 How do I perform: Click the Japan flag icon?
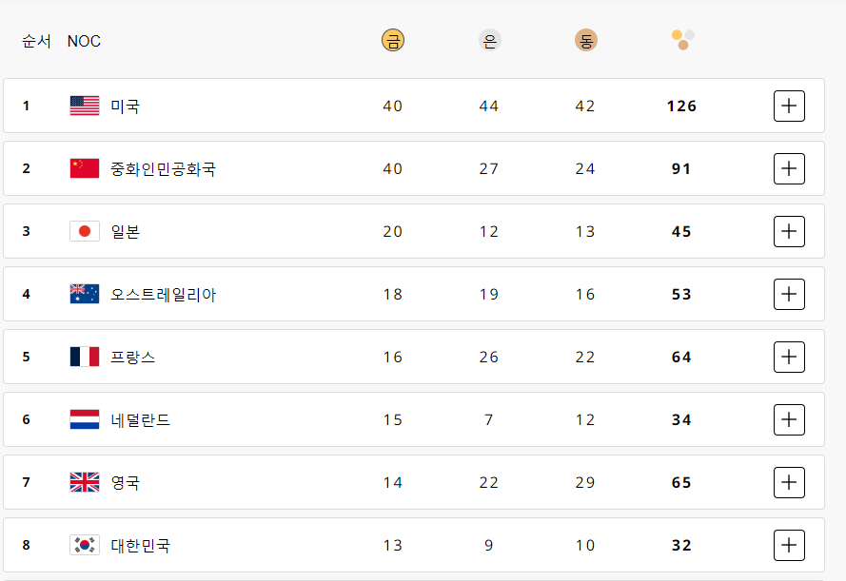[85, 231]
